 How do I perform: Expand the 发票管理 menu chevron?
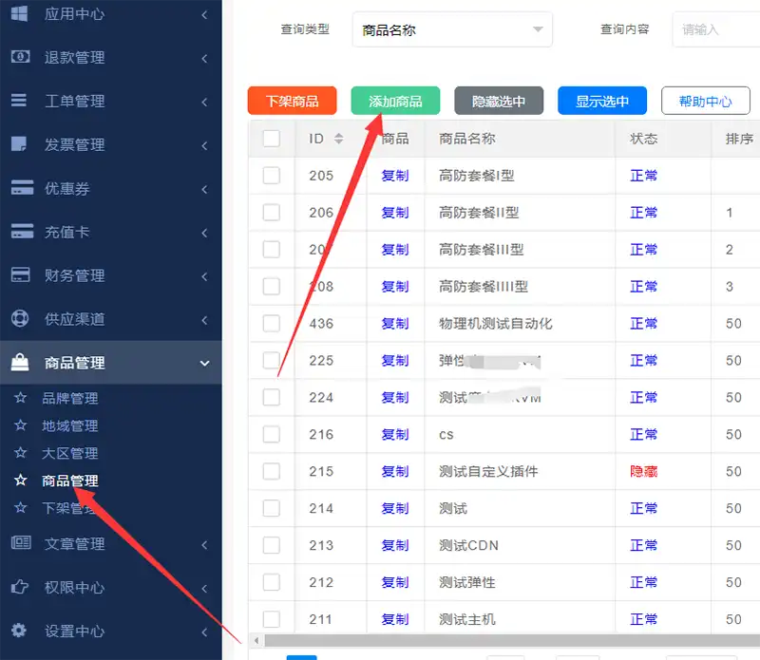(x=204, y=145)
